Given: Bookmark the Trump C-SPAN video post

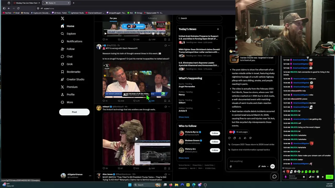Looking at the screenshot, I should coord(165,39).
